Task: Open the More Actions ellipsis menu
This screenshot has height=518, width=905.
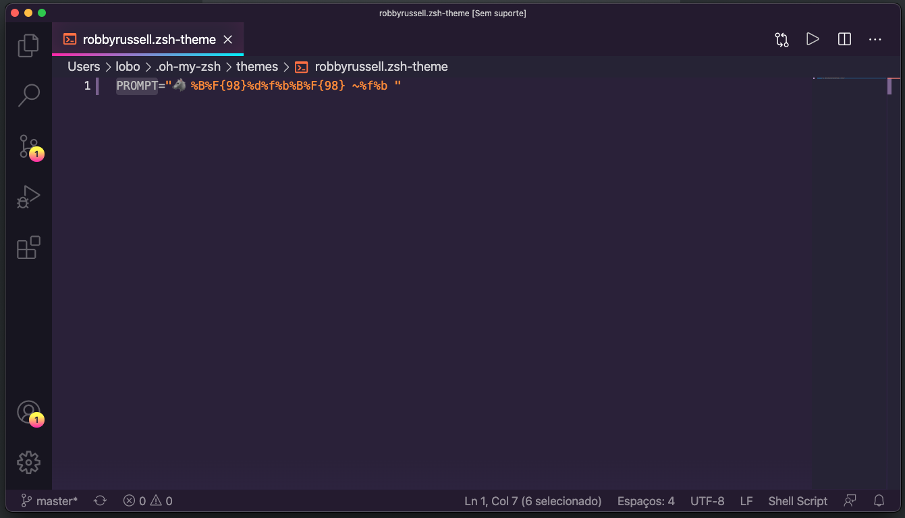Action: point(875,40)
